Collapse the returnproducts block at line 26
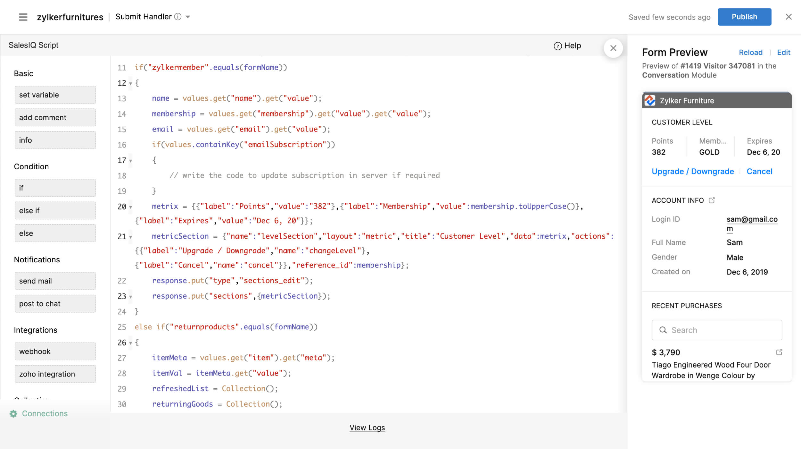The width and height of the screenshot is (801, 449). (x=131, y=343)
